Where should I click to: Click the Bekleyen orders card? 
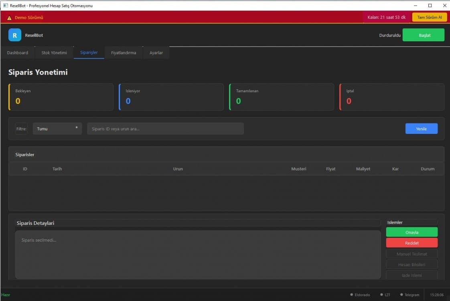pos(61,97)
